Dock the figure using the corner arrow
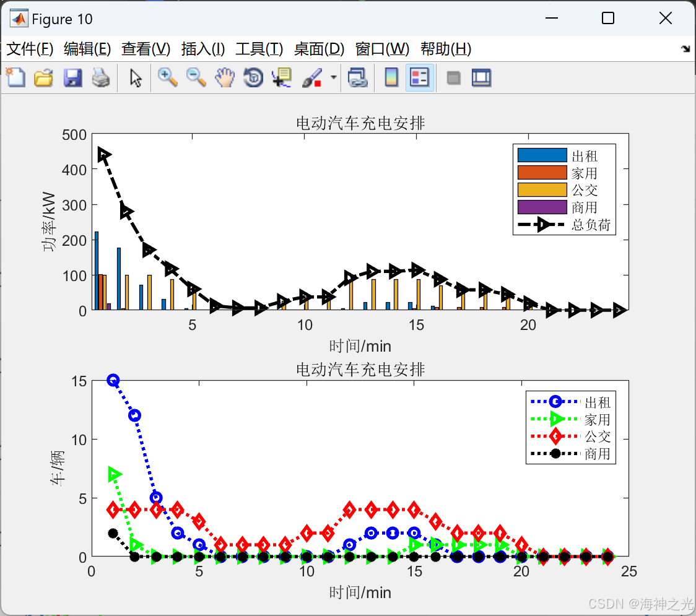The width and height of the screenshot is (696, 616). (x=686, y=49)
